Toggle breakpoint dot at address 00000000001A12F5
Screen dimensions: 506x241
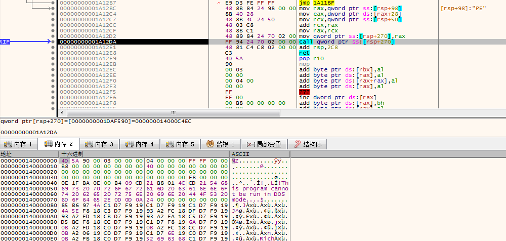click(x=53, y=92)
